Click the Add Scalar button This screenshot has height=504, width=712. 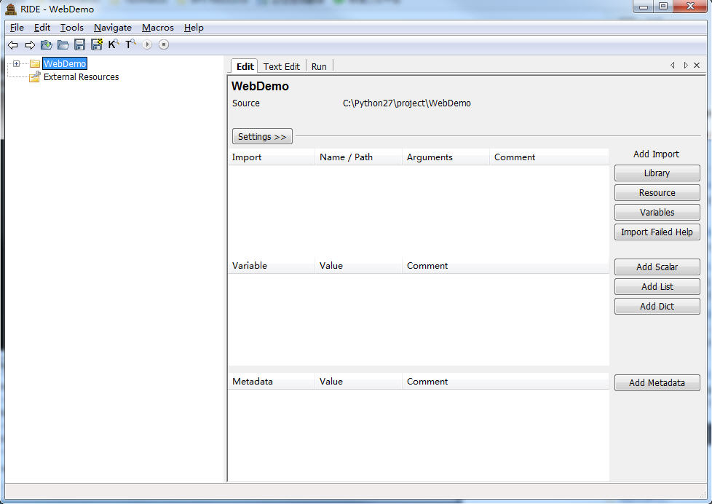657,267
